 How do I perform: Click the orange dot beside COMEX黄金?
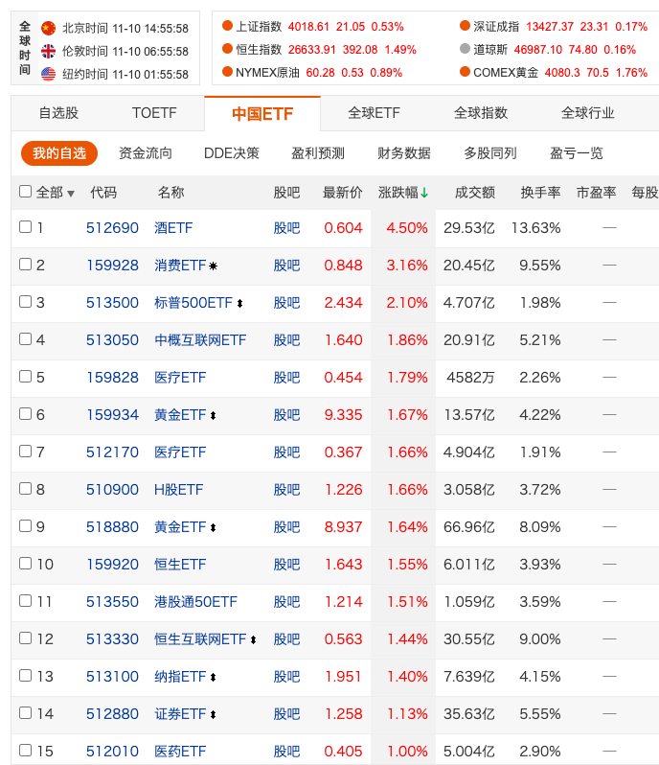(x=465, y=72)
